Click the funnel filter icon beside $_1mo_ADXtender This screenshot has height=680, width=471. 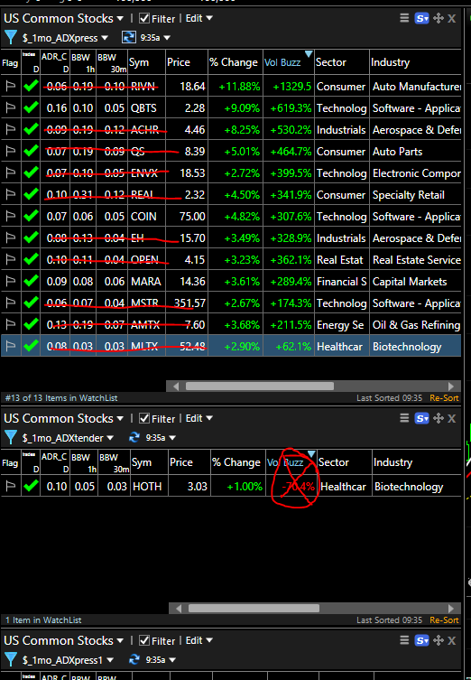coord(11,438)
